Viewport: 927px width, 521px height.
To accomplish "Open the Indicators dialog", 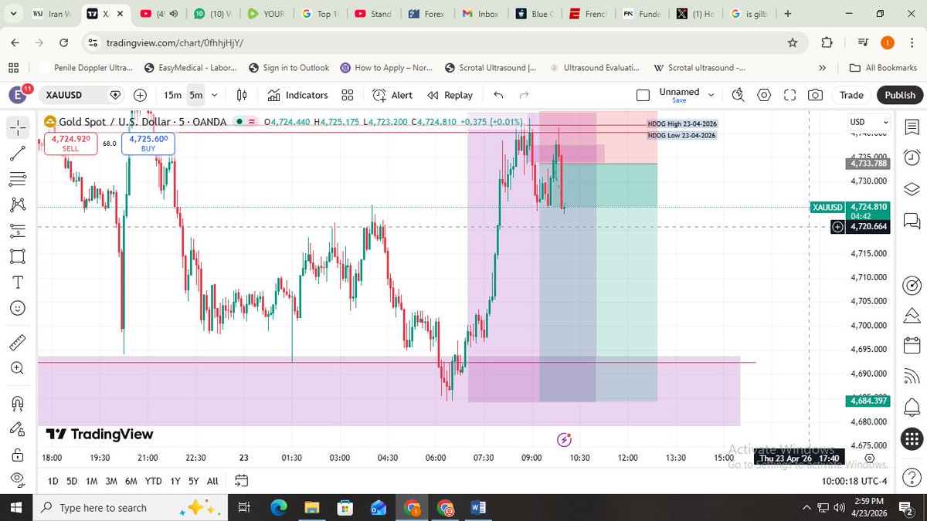I will [298, 95].
